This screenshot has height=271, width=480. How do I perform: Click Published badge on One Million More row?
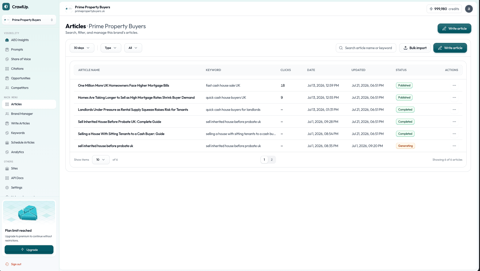(404, 85)
